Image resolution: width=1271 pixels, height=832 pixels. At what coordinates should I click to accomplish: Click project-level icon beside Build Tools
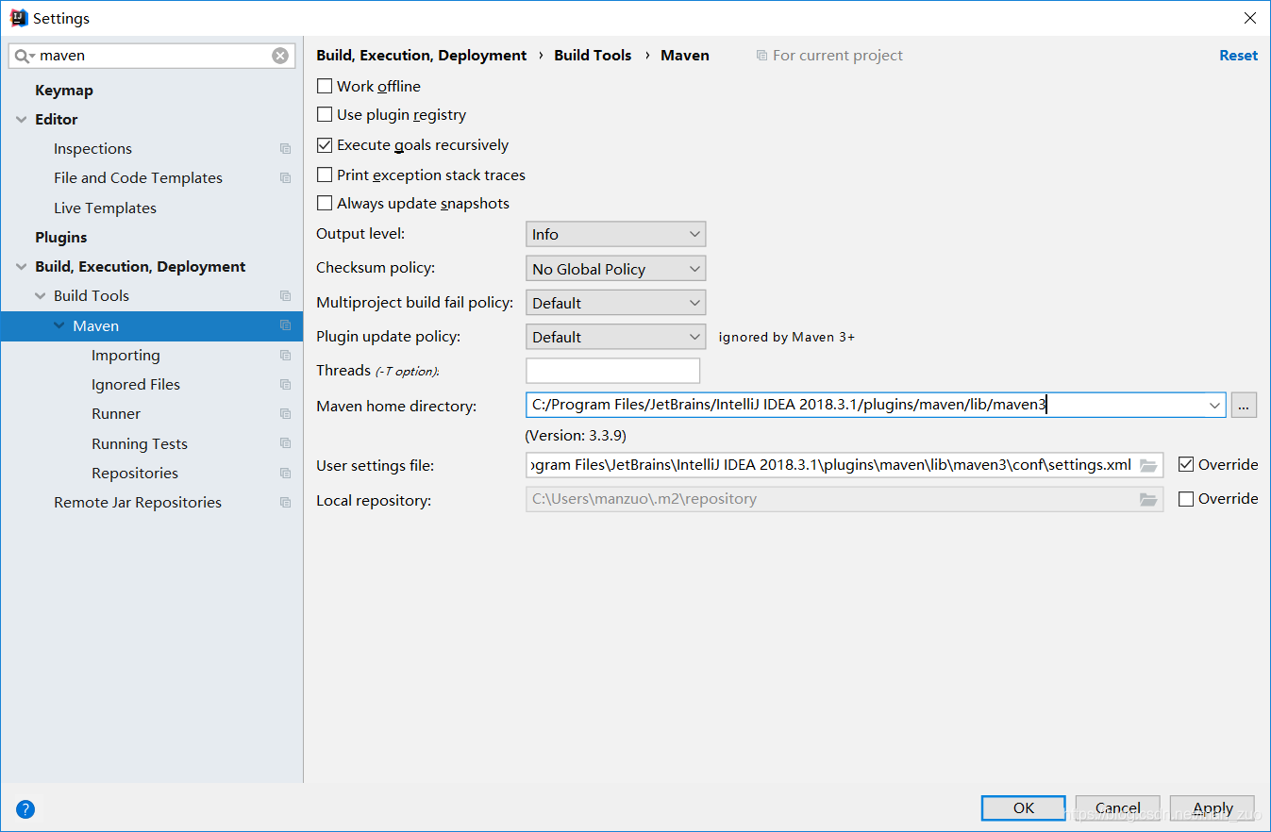click(x=285, y=296)
